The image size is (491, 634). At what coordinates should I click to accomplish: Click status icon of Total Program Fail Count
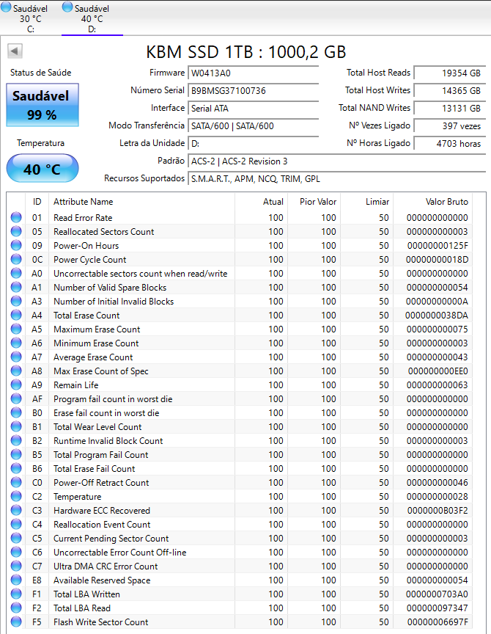16,455
